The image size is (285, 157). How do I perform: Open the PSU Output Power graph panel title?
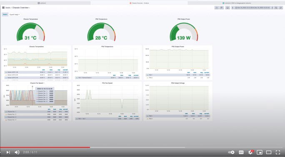178,47
